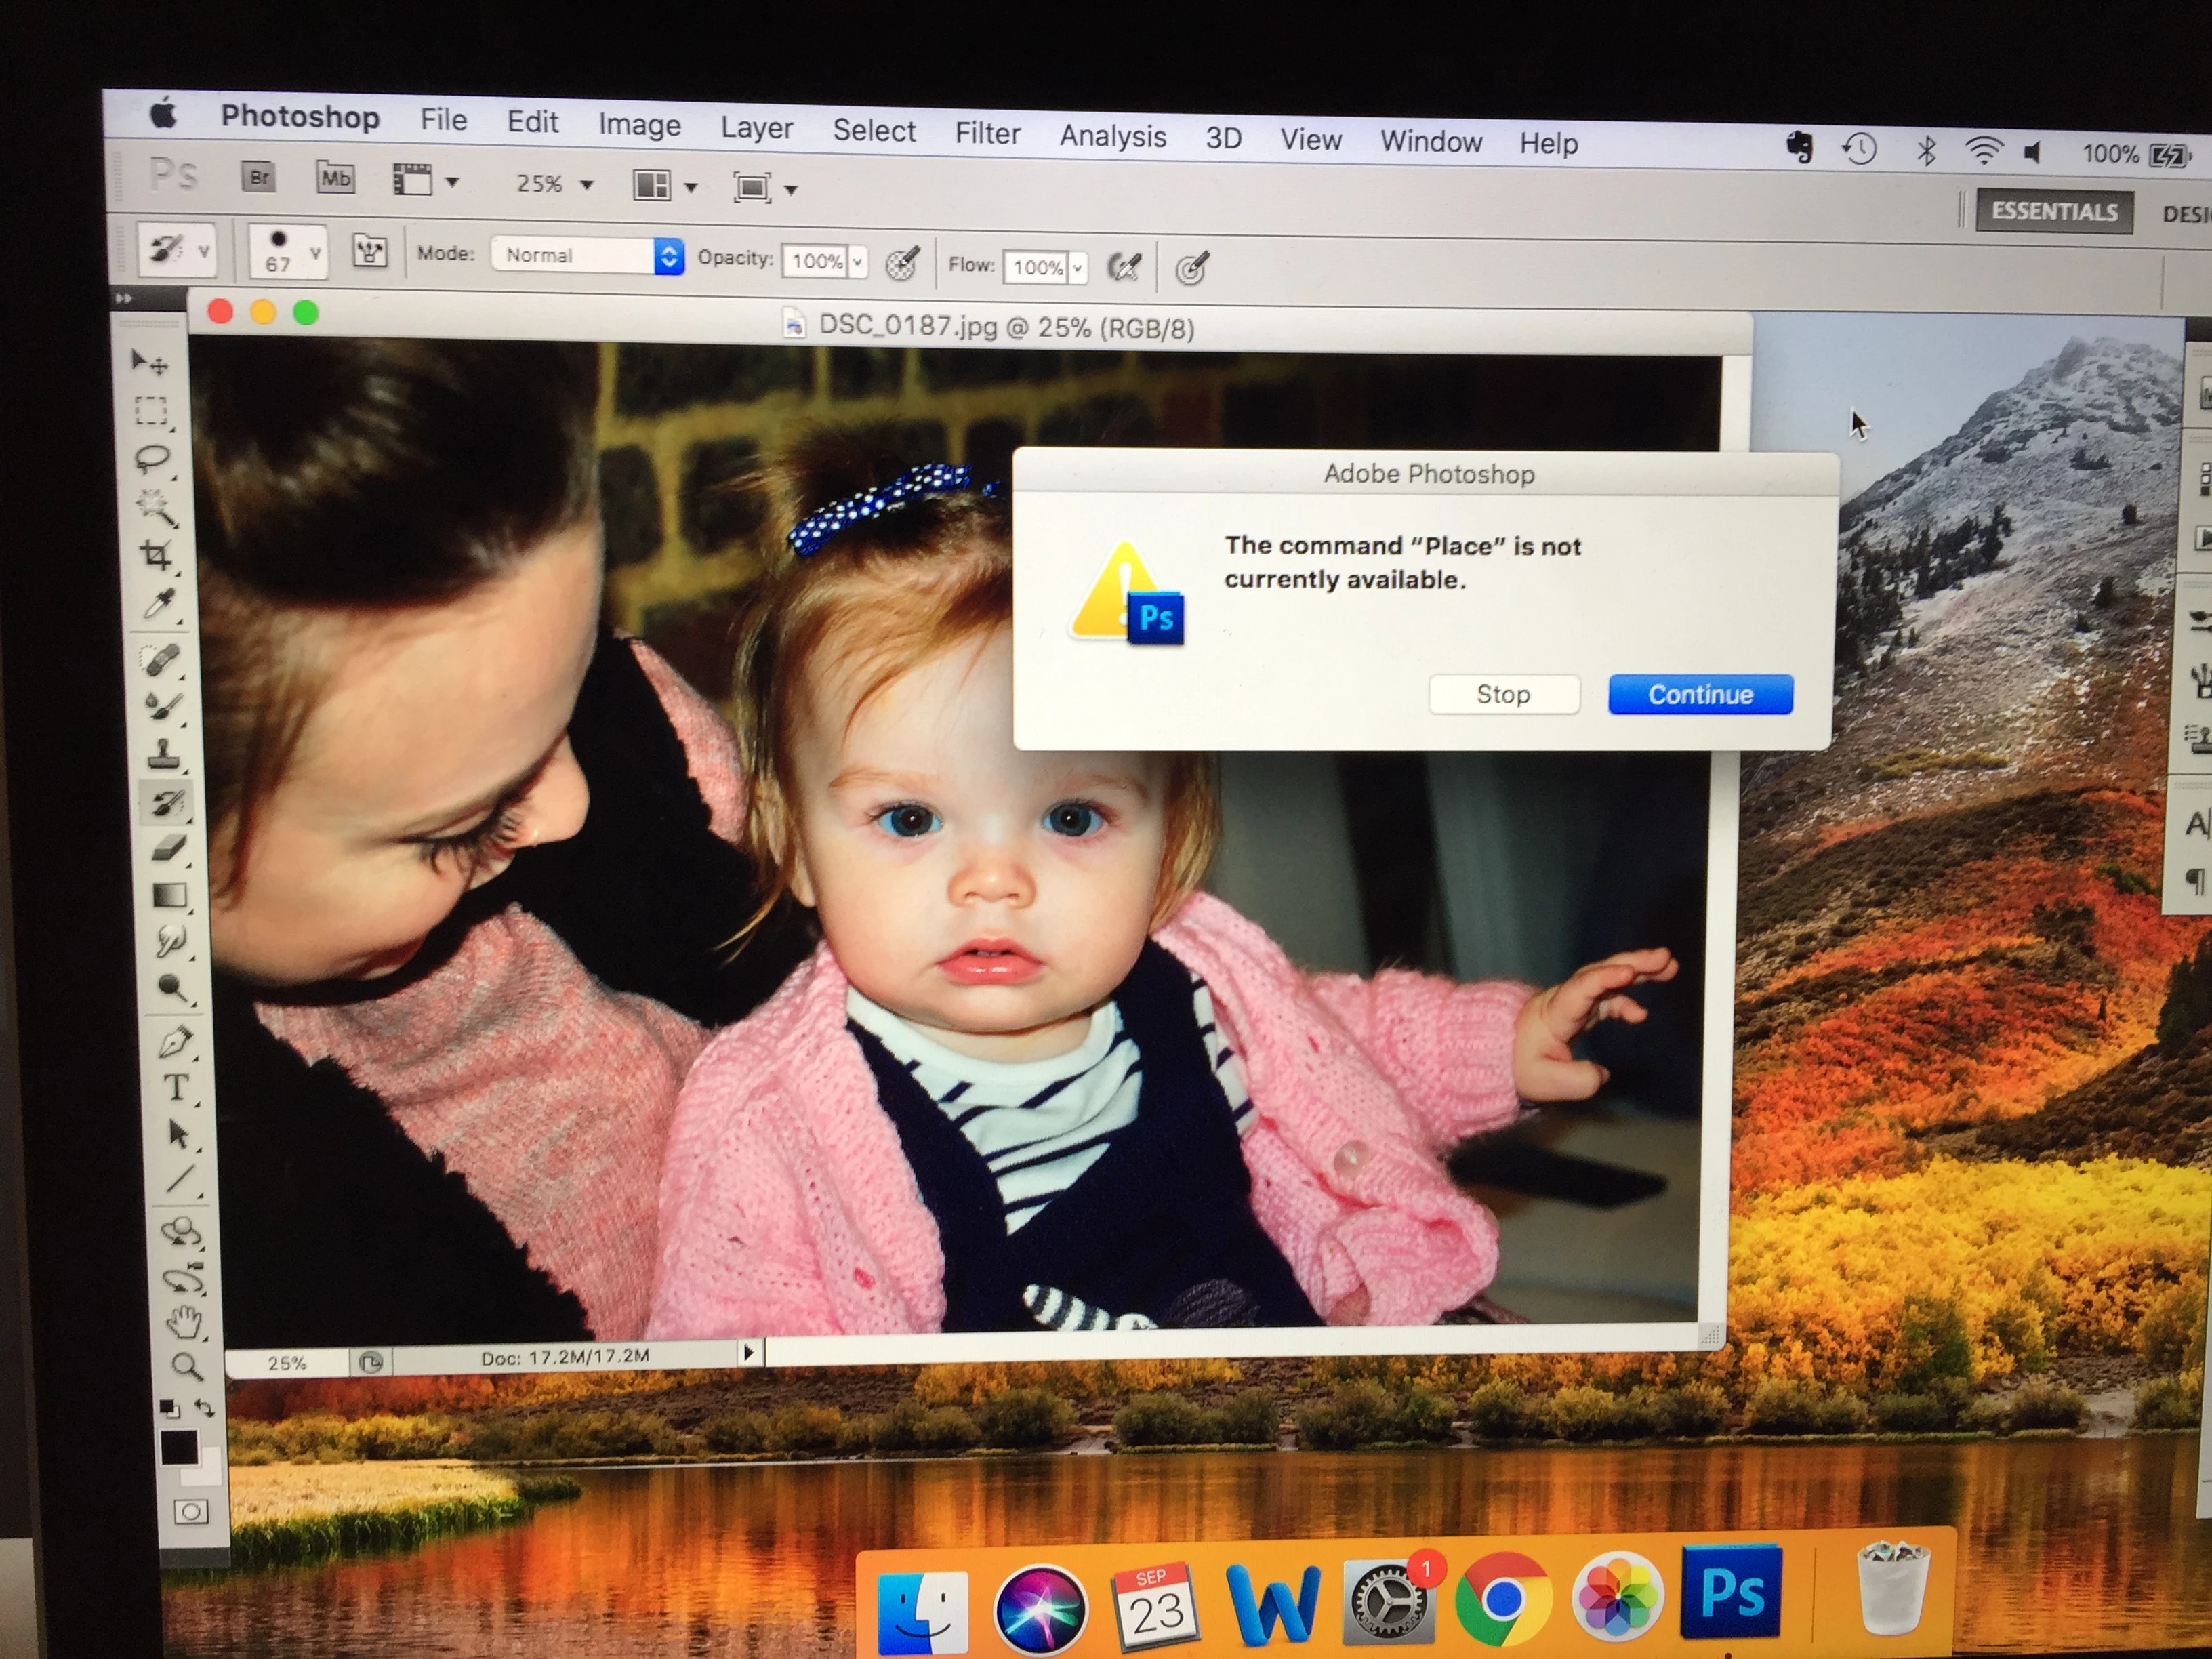Screen dimensions: 2212x1659
Task: Select the Eyedropper tool
Action: 160,603
